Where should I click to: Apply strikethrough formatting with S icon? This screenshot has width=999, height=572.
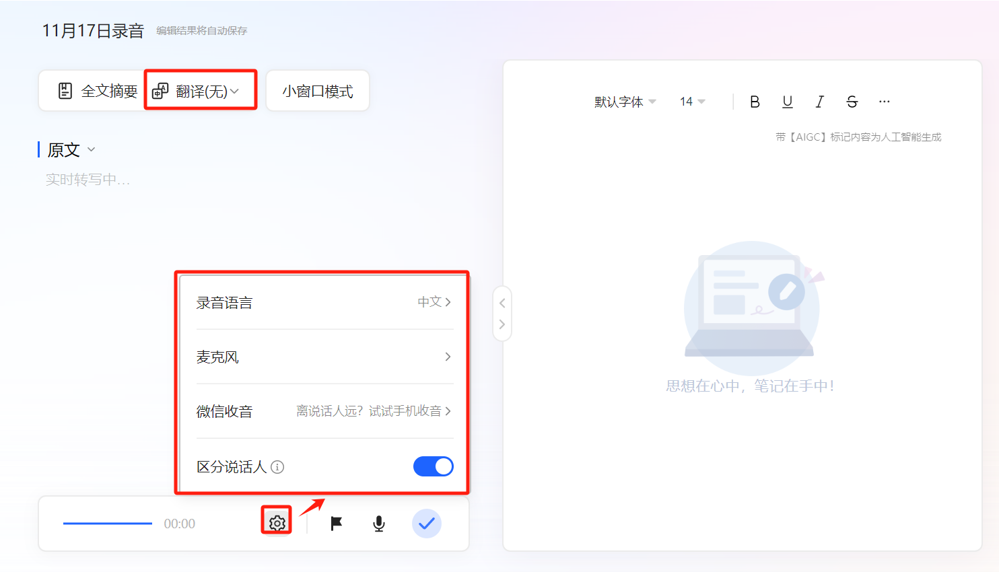point(852,102)
